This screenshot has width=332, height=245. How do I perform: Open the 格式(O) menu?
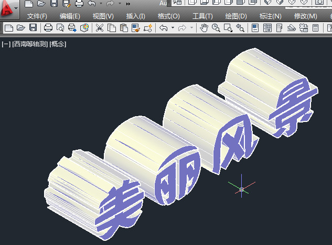point(168,16)
